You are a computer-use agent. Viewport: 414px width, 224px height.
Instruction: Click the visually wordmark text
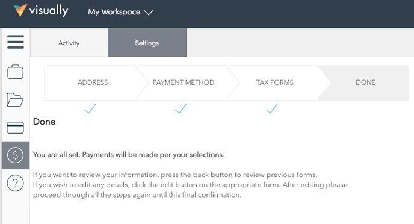[x=49, y=11]
